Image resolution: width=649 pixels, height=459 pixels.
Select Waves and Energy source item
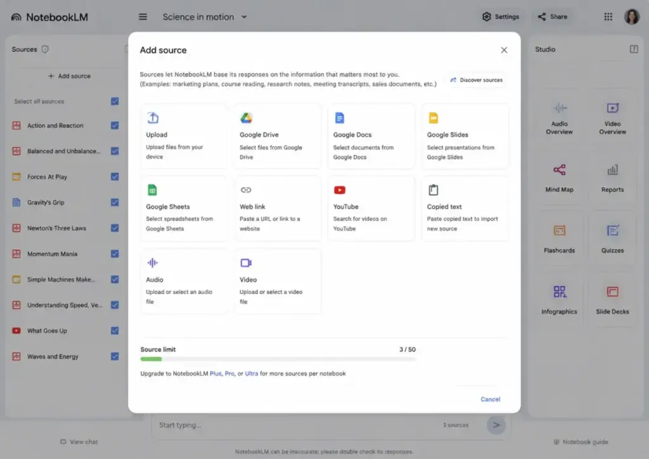coord(53,356)
